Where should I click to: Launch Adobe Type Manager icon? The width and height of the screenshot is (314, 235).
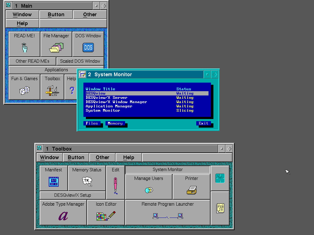[x=63, y=216]
